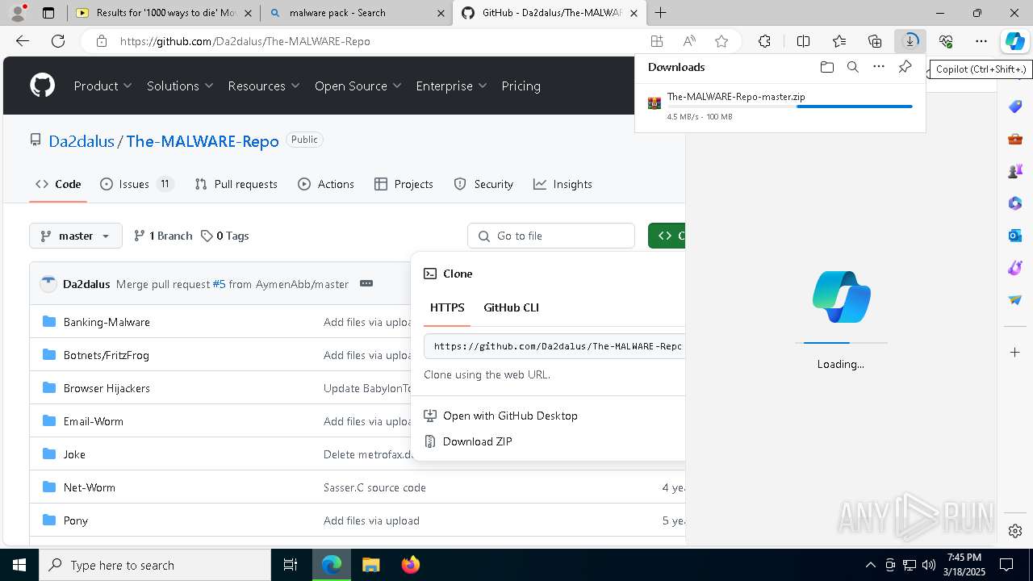This screenshot has height=581, width=1033.
Task: Click the Copilot icon in toolbar
Action: 1014,41
